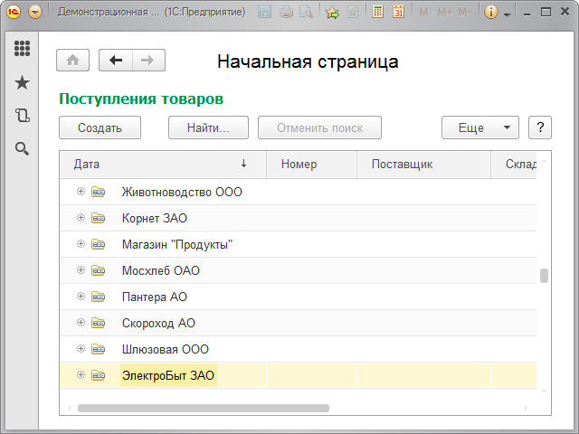Expand the Животноводство ООО group
The image size is (579, 434).
coord(81,192)
